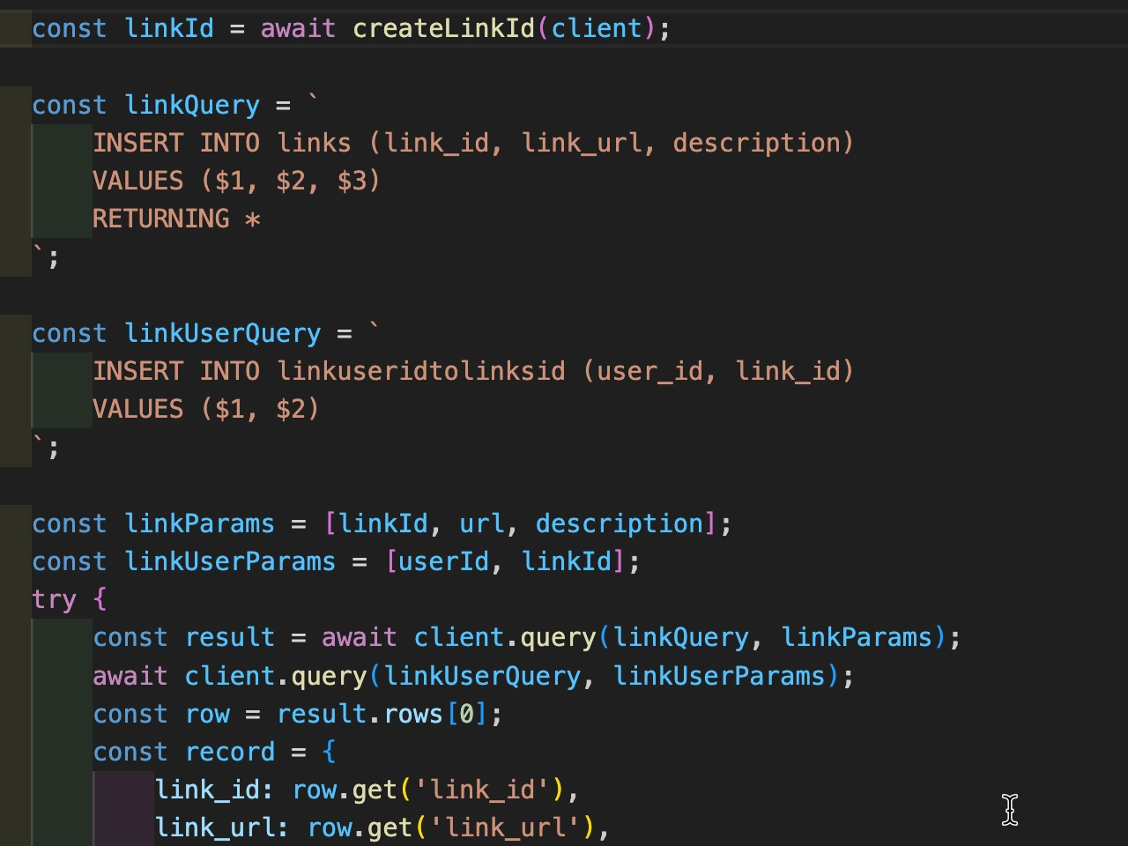The image size is (1128, 846).
Task: Click 'userId' in linkUserParams array
Action: 443,561
